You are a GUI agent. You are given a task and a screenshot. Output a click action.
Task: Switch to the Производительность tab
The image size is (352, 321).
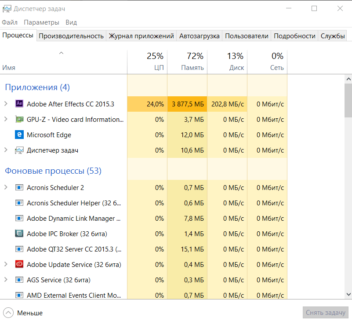(71, 36)
